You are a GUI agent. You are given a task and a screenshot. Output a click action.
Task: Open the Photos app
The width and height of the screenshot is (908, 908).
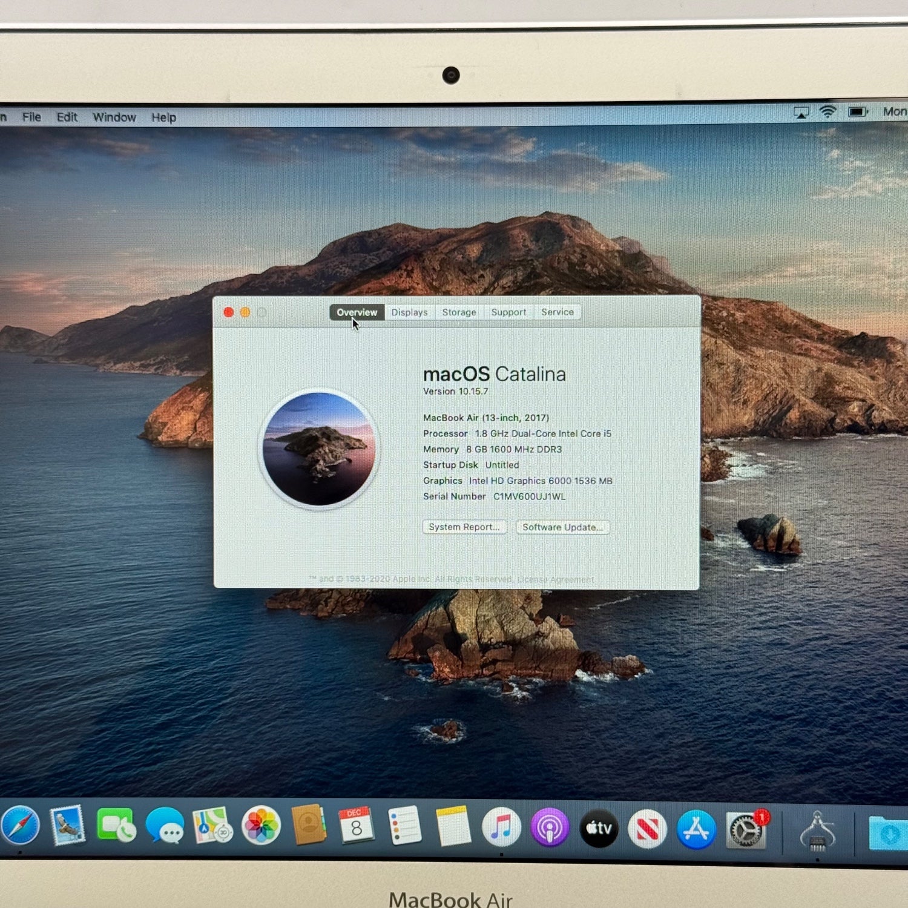pyautogui.click(x=261, y=826)
